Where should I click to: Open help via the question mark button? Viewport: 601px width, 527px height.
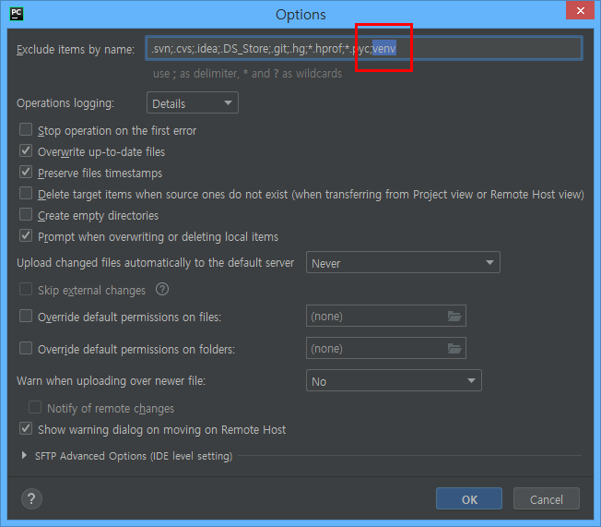coord(31,498)
